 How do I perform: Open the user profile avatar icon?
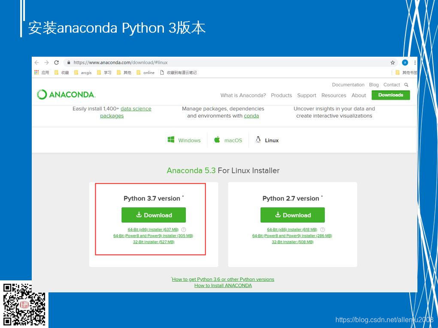click(405, 63)
